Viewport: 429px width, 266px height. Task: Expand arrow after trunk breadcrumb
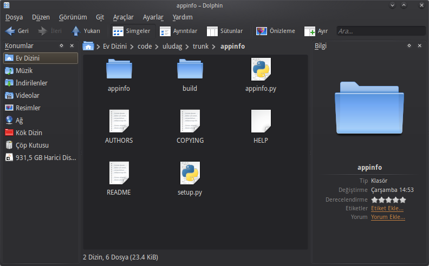(213, 47)
